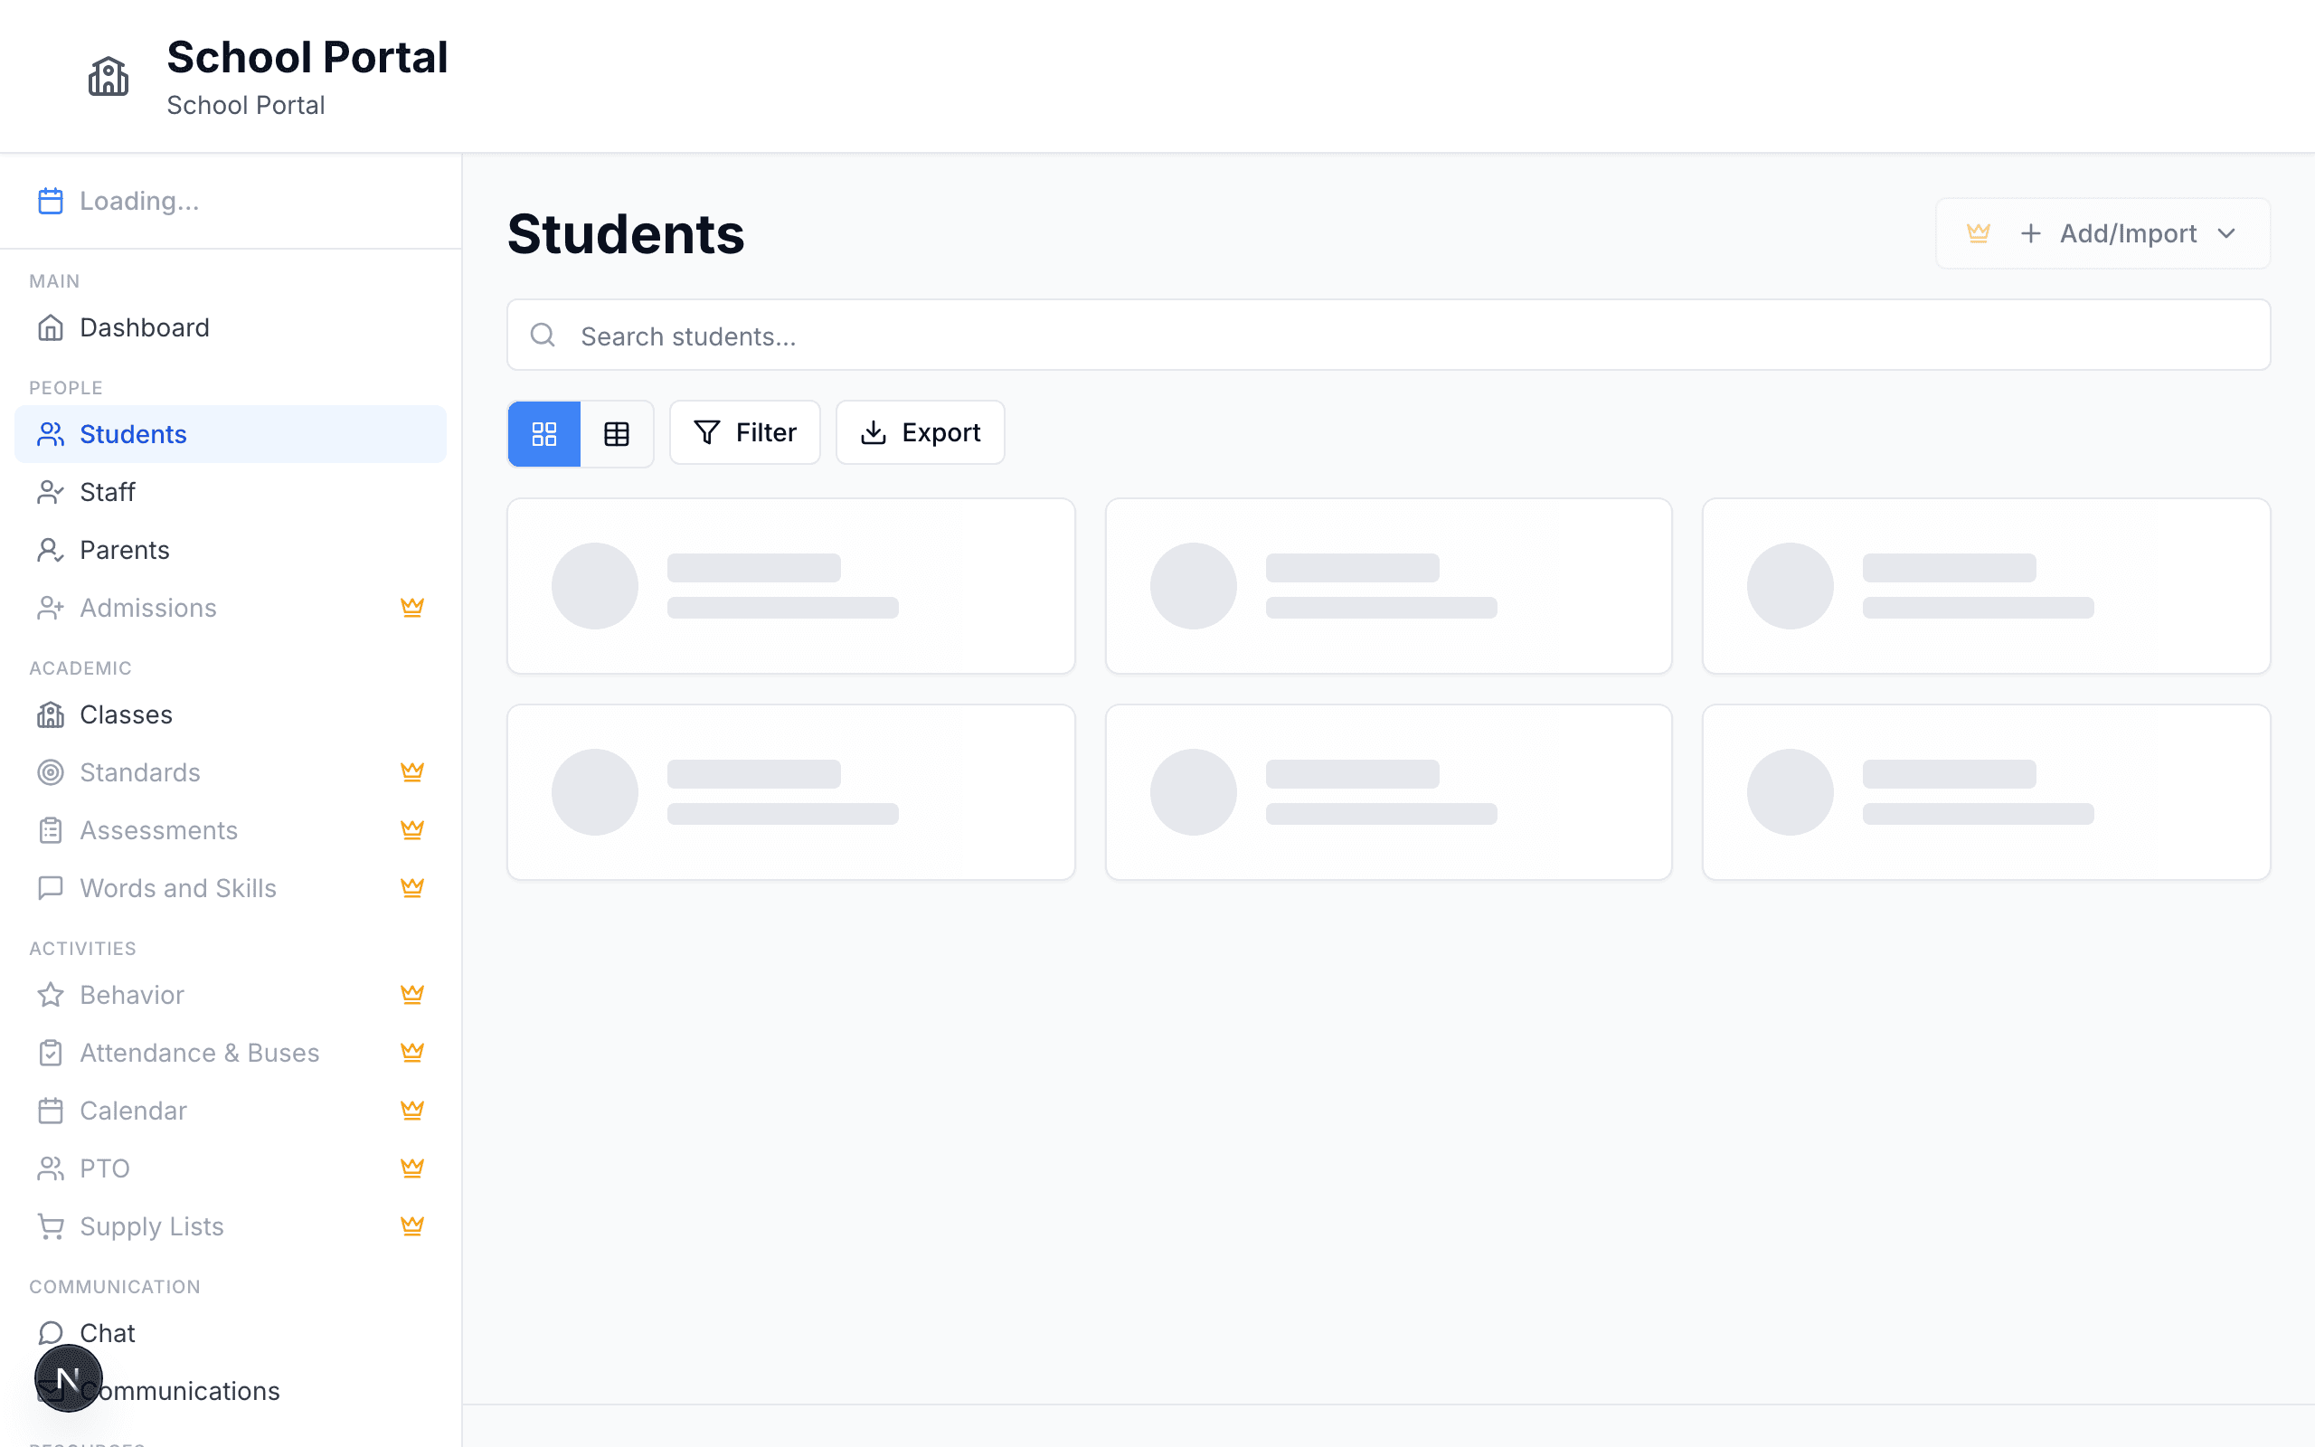Click the Classes building icon
The width and height of the screenshot is (2315, 1447).
tap(51, 714)
